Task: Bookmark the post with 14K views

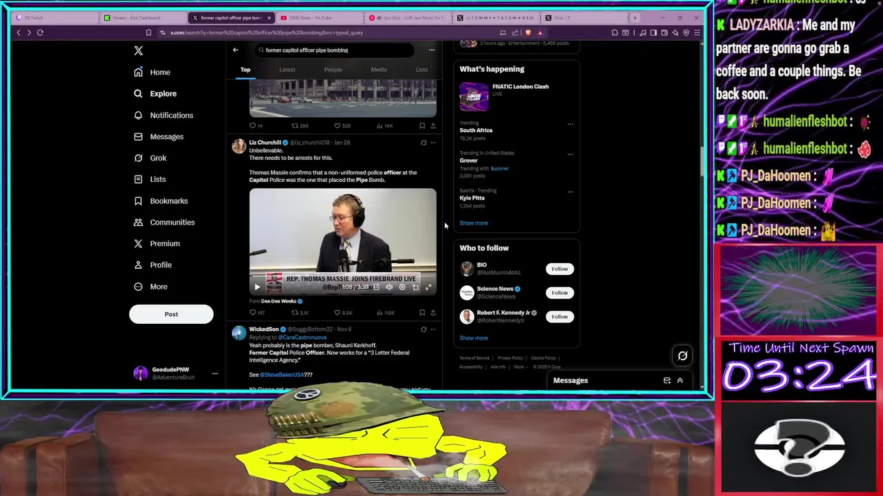Action: point(422,126)
